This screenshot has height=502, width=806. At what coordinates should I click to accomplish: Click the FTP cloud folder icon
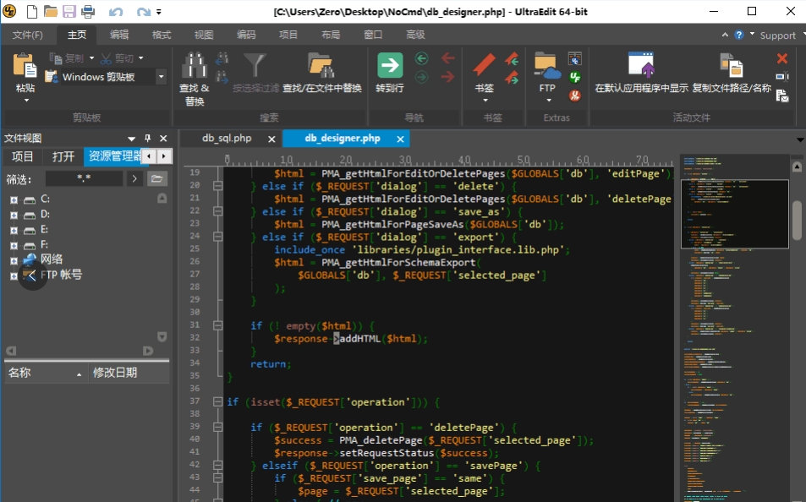pos(547,66)
